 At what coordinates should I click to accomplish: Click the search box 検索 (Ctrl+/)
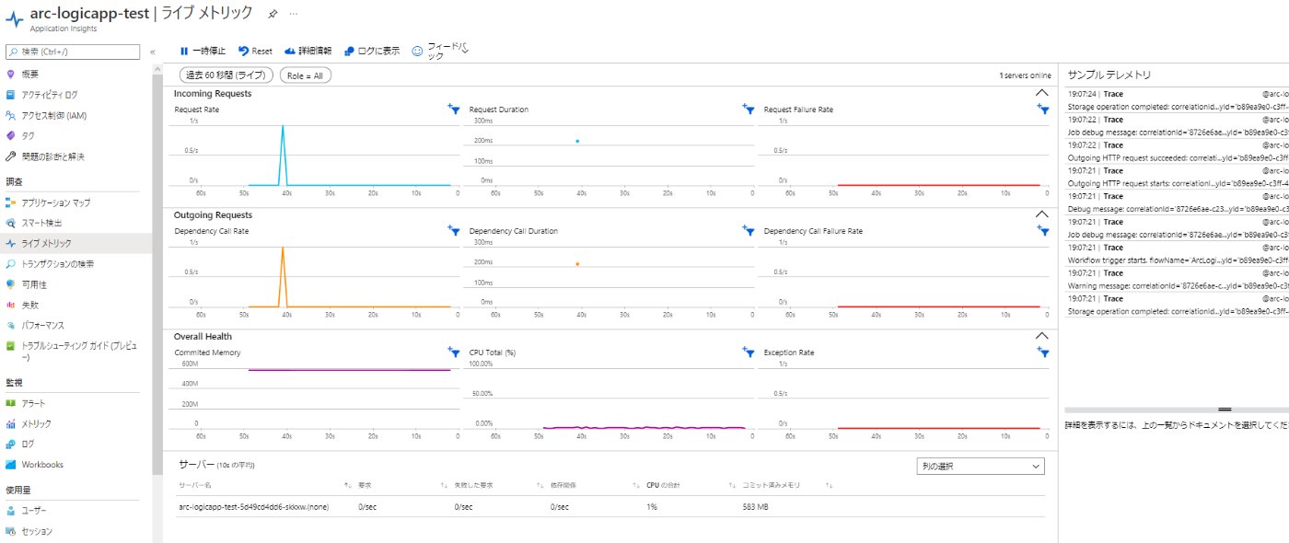tap(73, 52)
